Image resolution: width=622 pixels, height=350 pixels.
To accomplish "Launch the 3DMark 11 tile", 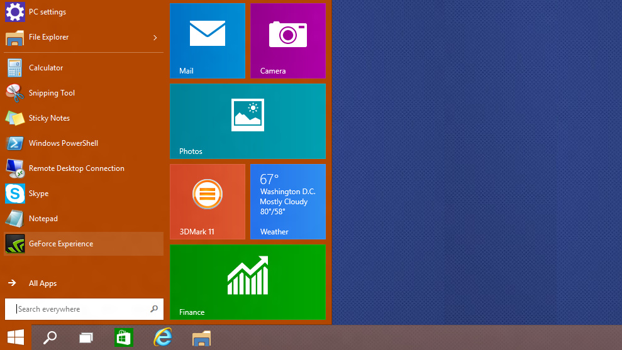I will pos(208,202).
